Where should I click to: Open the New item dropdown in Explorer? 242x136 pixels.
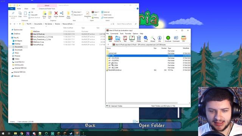76,12
